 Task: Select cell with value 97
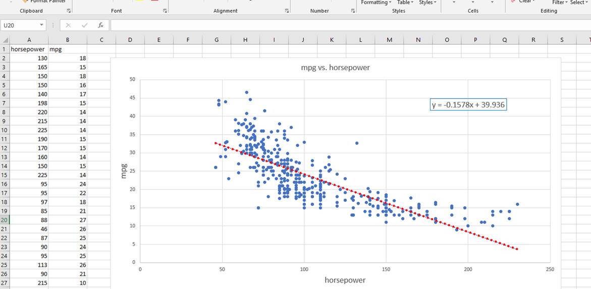pyautogui.click(x=29, y=202)
